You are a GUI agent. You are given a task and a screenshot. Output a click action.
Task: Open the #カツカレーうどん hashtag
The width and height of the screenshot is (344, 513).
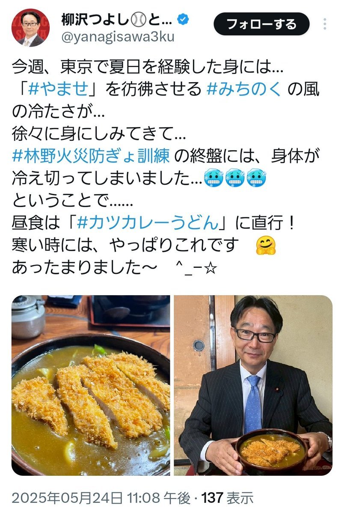coord(148,222)
